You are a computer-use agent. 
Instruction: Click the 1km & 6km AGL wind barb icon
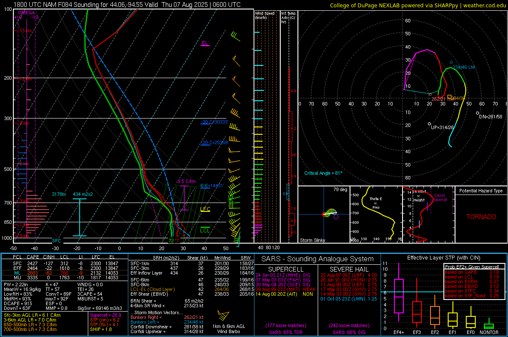point(223,315)
